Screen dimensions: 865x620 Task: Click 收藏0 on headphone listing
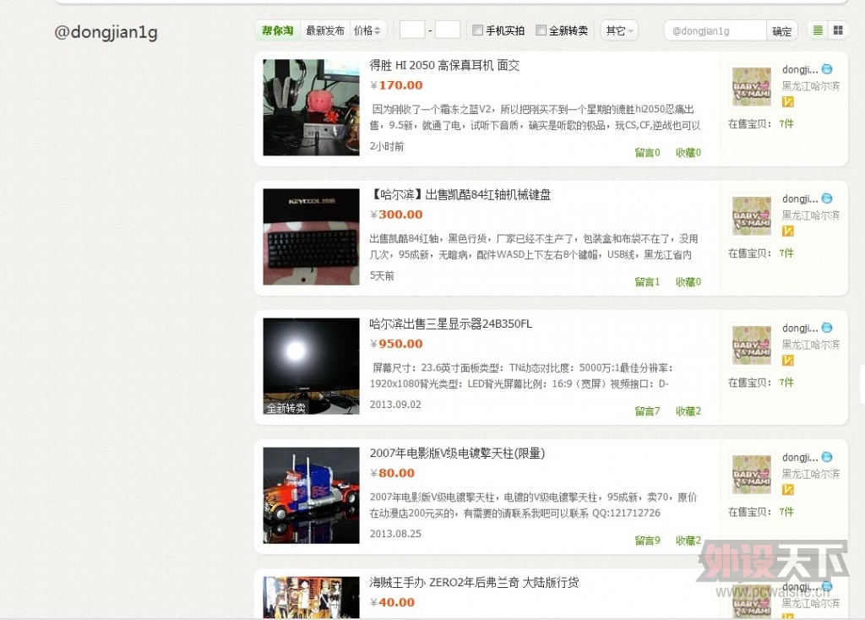click(688, 153)
